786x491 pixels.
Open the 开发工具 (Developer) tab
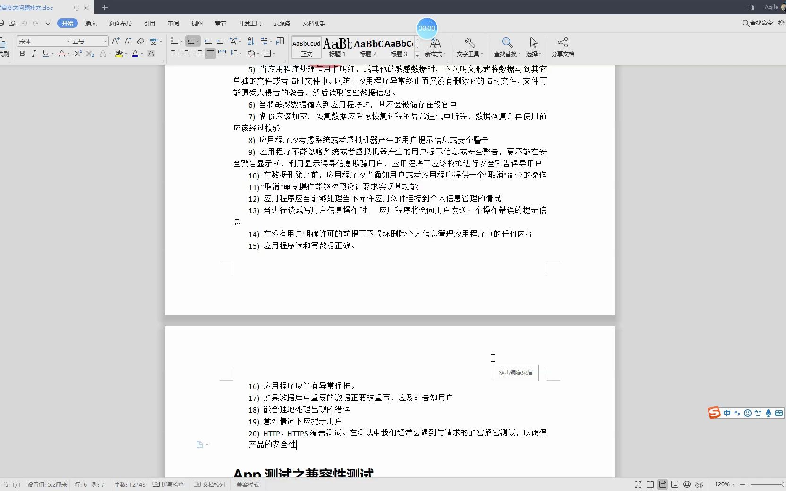pos(249,23)
